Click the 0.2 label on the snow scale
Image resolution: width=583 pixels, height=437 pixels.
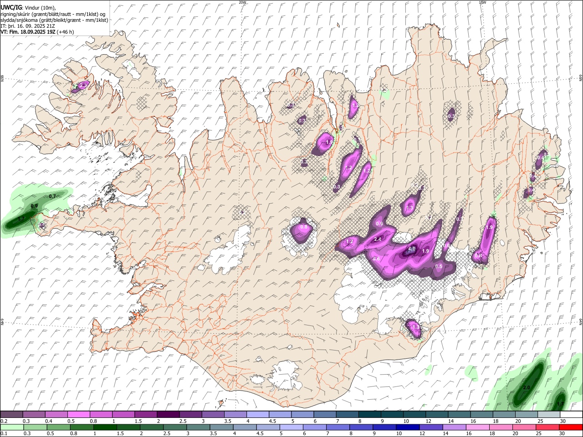4,421
